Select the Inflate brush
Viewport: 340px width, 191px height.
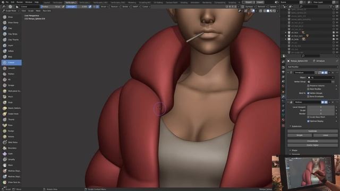pos(11,51)
